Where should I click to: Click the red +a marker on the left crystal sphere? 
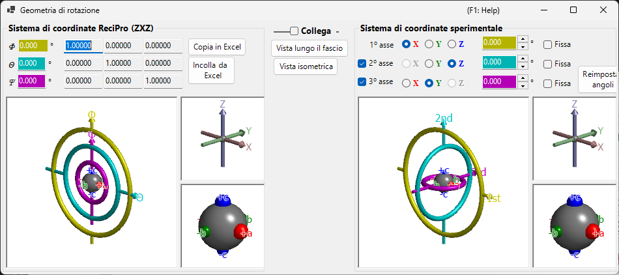point(242,231)
